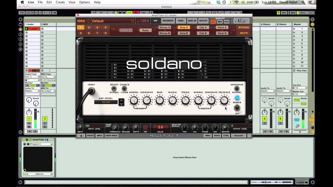Open the Options menu
Viewport: 333px width, 187px height.
pyautogui.click(x=85, y=2)
